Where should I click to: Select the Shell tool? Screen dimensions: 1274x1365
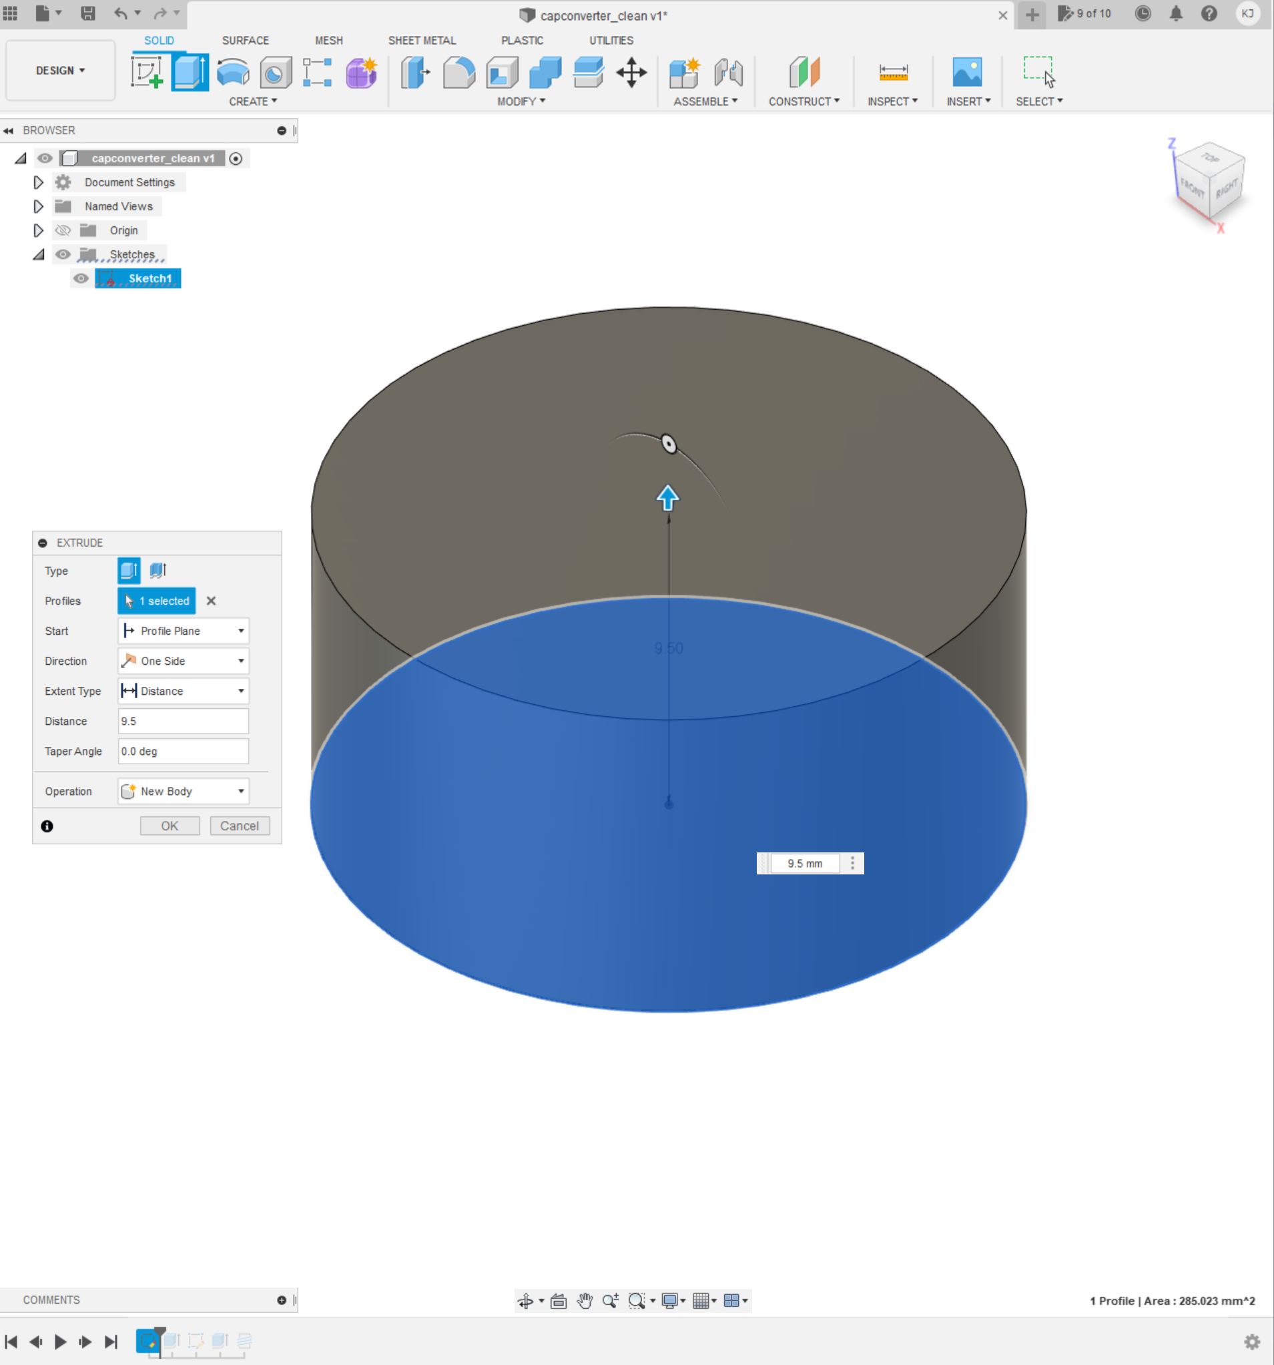(502, 72)
